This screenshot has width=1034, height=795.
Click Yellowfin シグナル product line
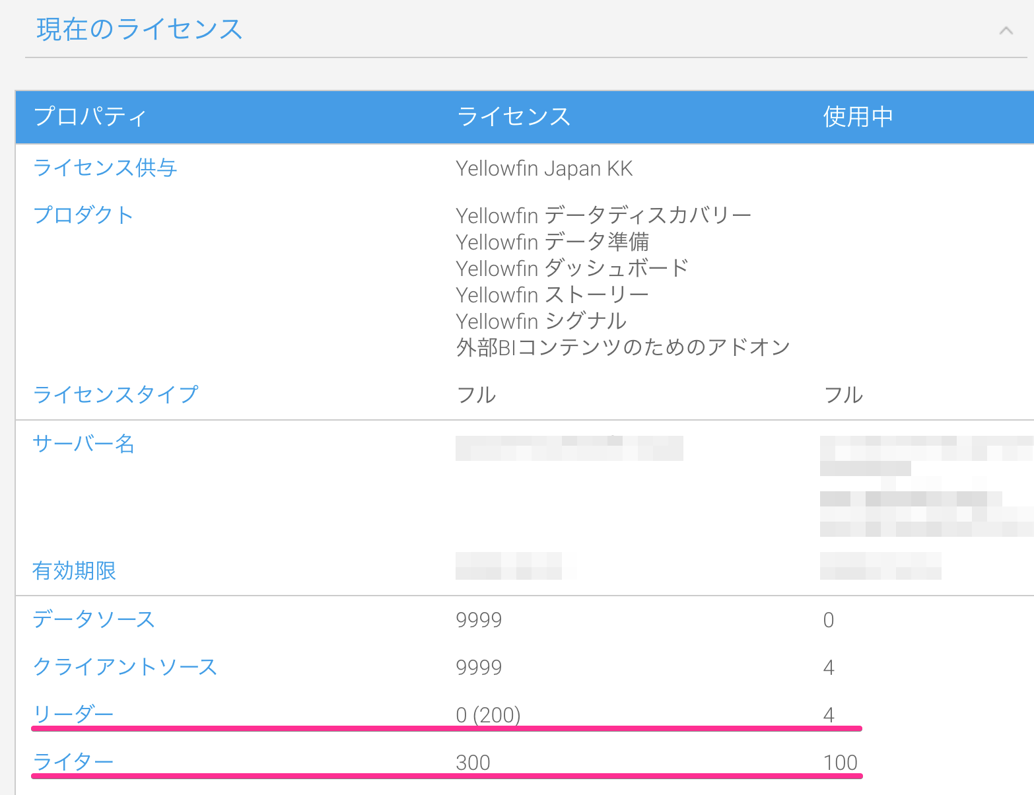pyautogui.click(x=541, y=321)
